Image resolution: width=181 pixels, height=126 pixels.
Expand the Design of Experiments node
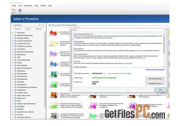(13, 52)
